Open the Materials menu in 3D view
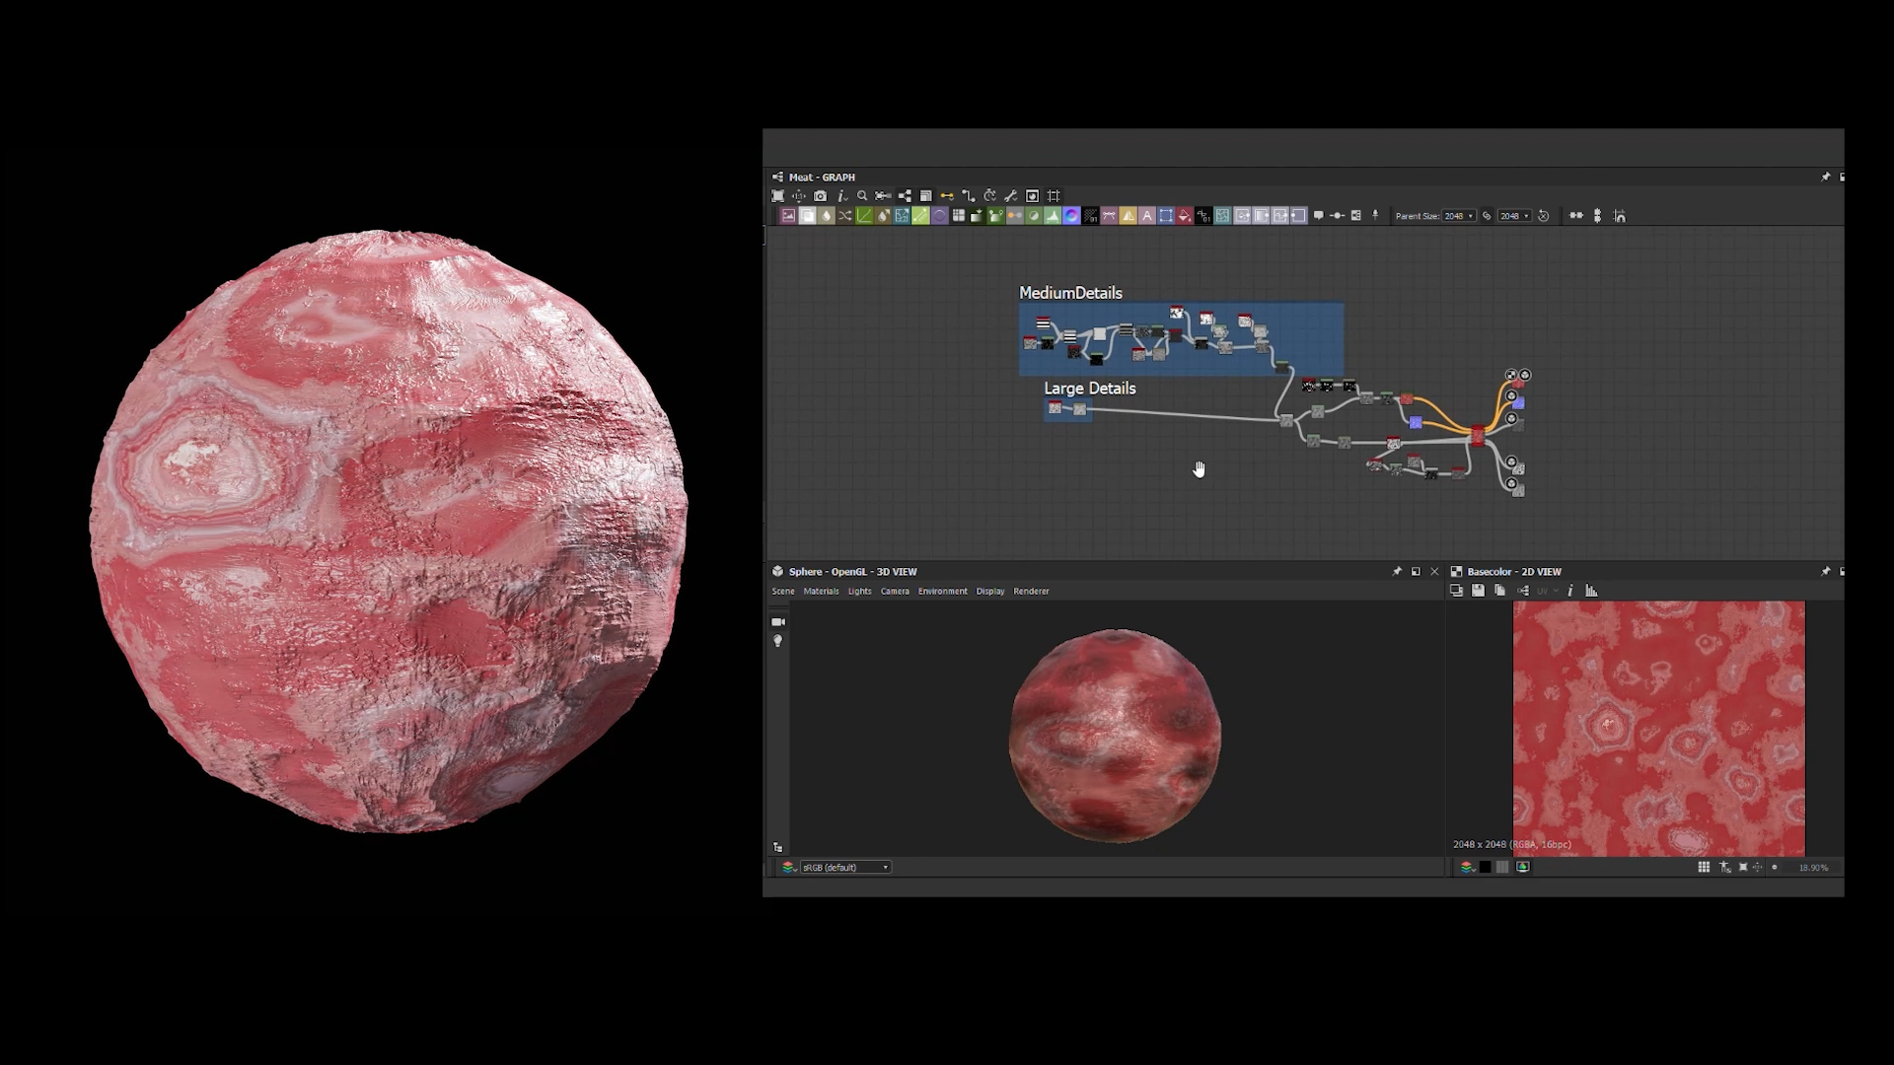 click(821, 592)
